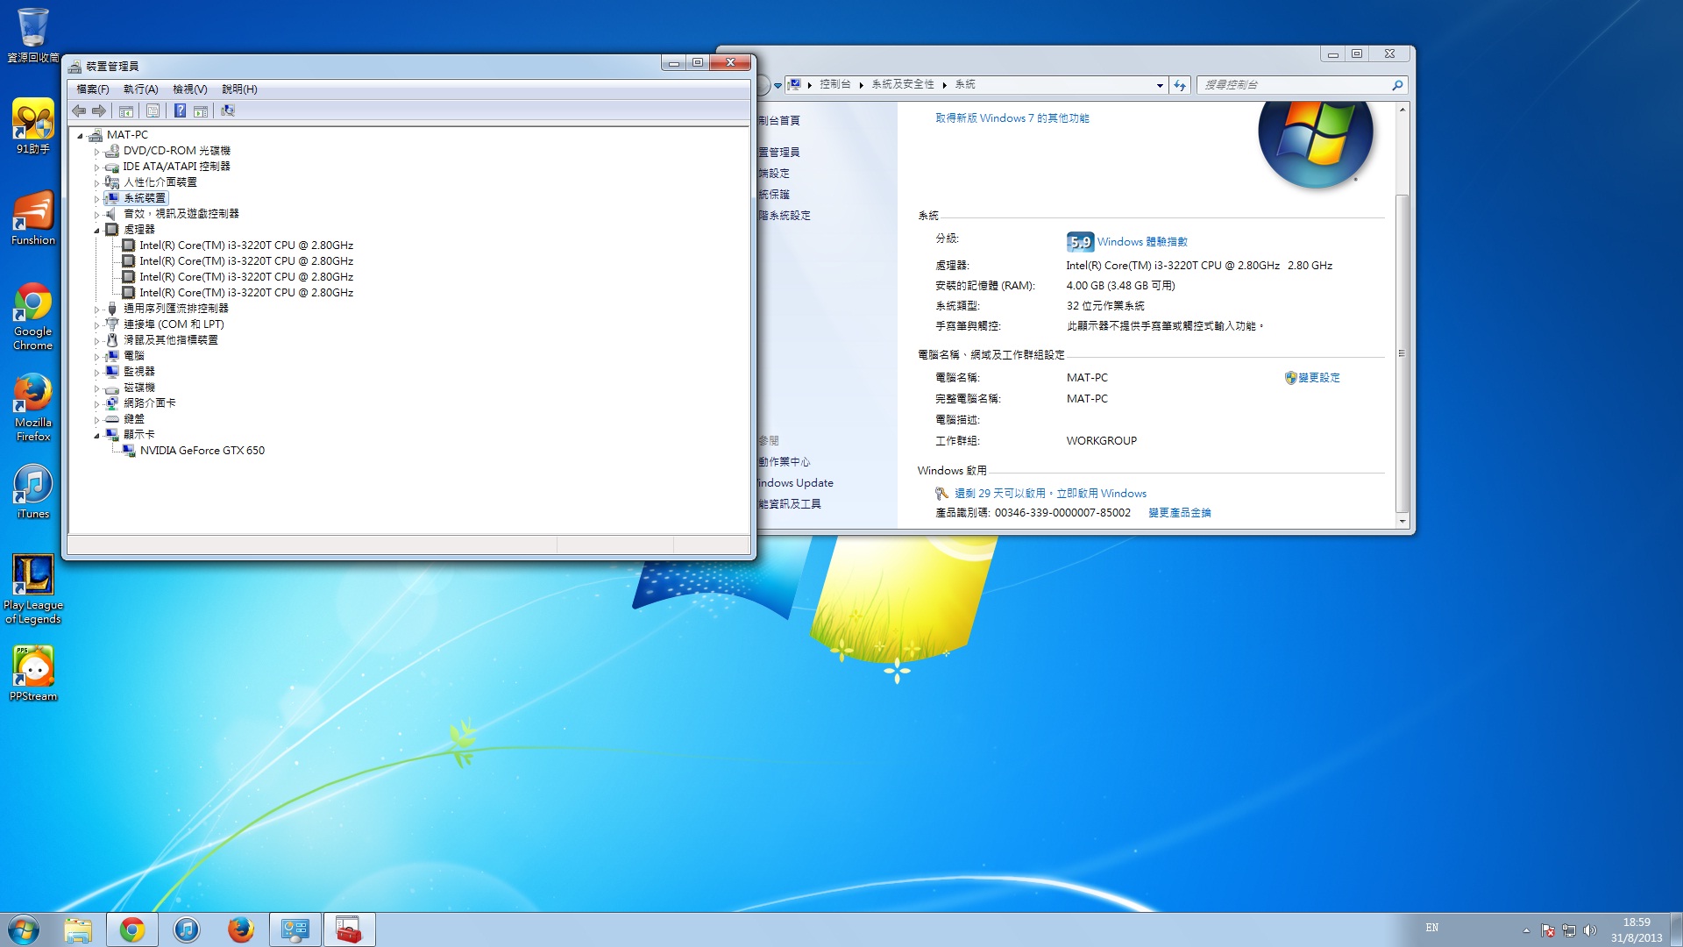Select 連接埠 (COM 和 LPT) item
The image size is (1683, 947).
coord(174,324)
